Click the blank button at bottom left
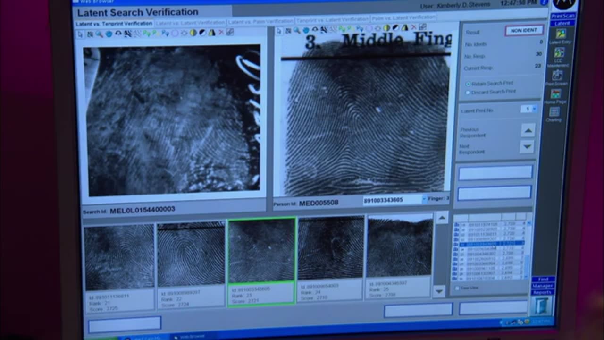 (x=125, y=323)
